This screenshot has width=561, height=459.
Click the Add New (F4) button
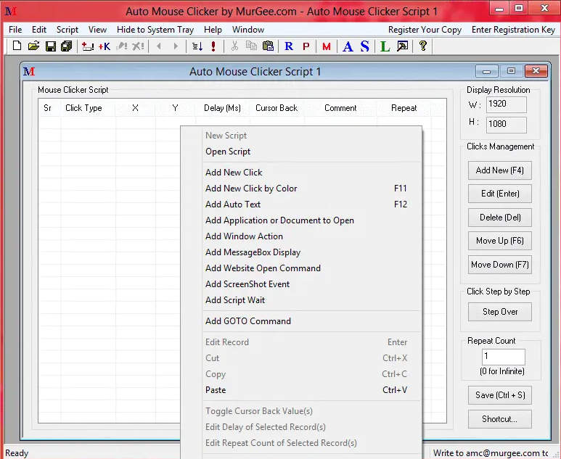tap(500, 170)
